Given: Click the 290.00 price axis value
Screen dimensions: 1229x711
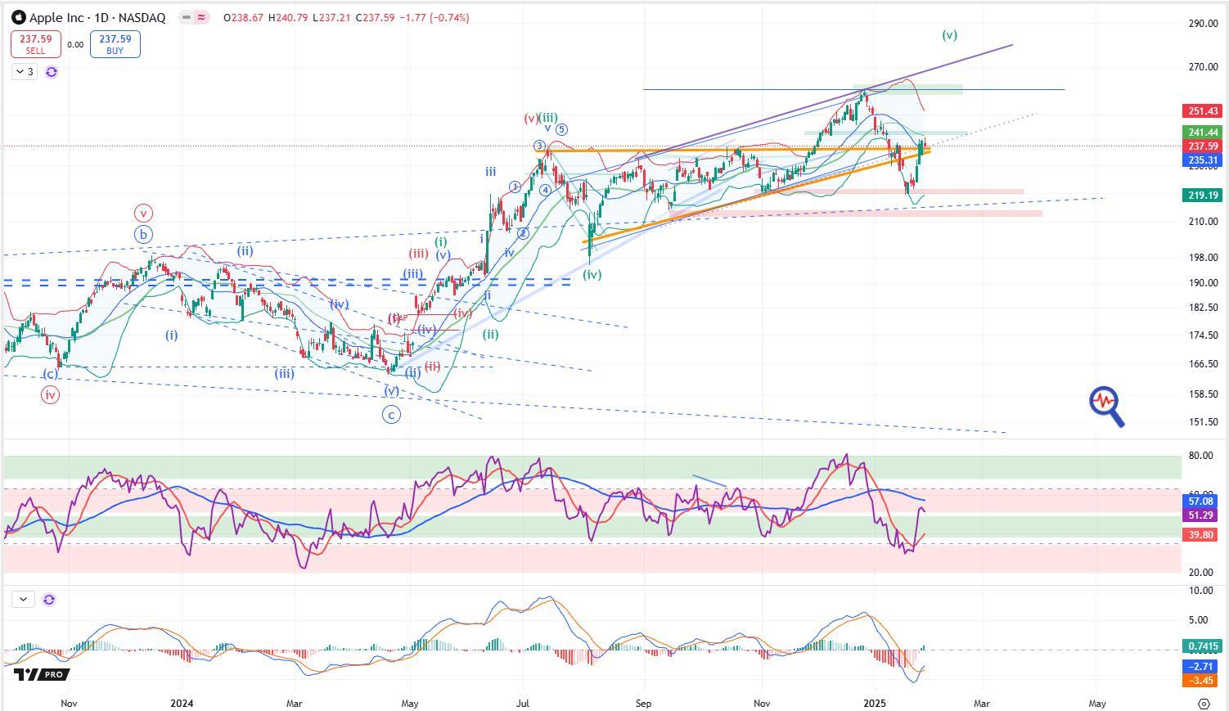Looking at the screenshot, I should coord(1202,24).
